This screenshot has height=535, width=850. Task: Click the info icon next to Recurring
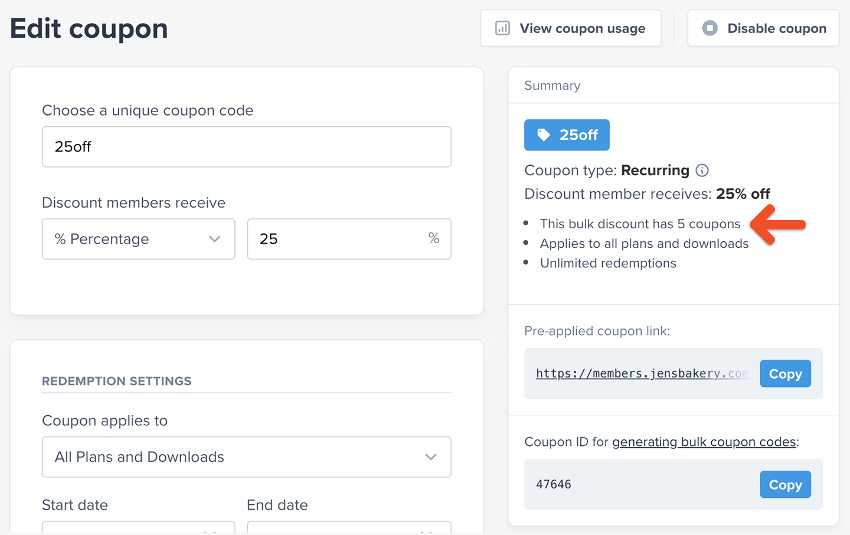point(702,170)
